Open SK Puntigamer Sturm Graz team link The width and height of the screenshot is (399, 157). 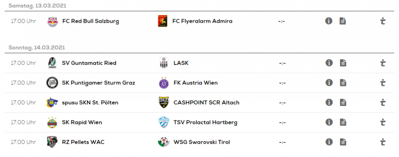[x=99, y=83]
